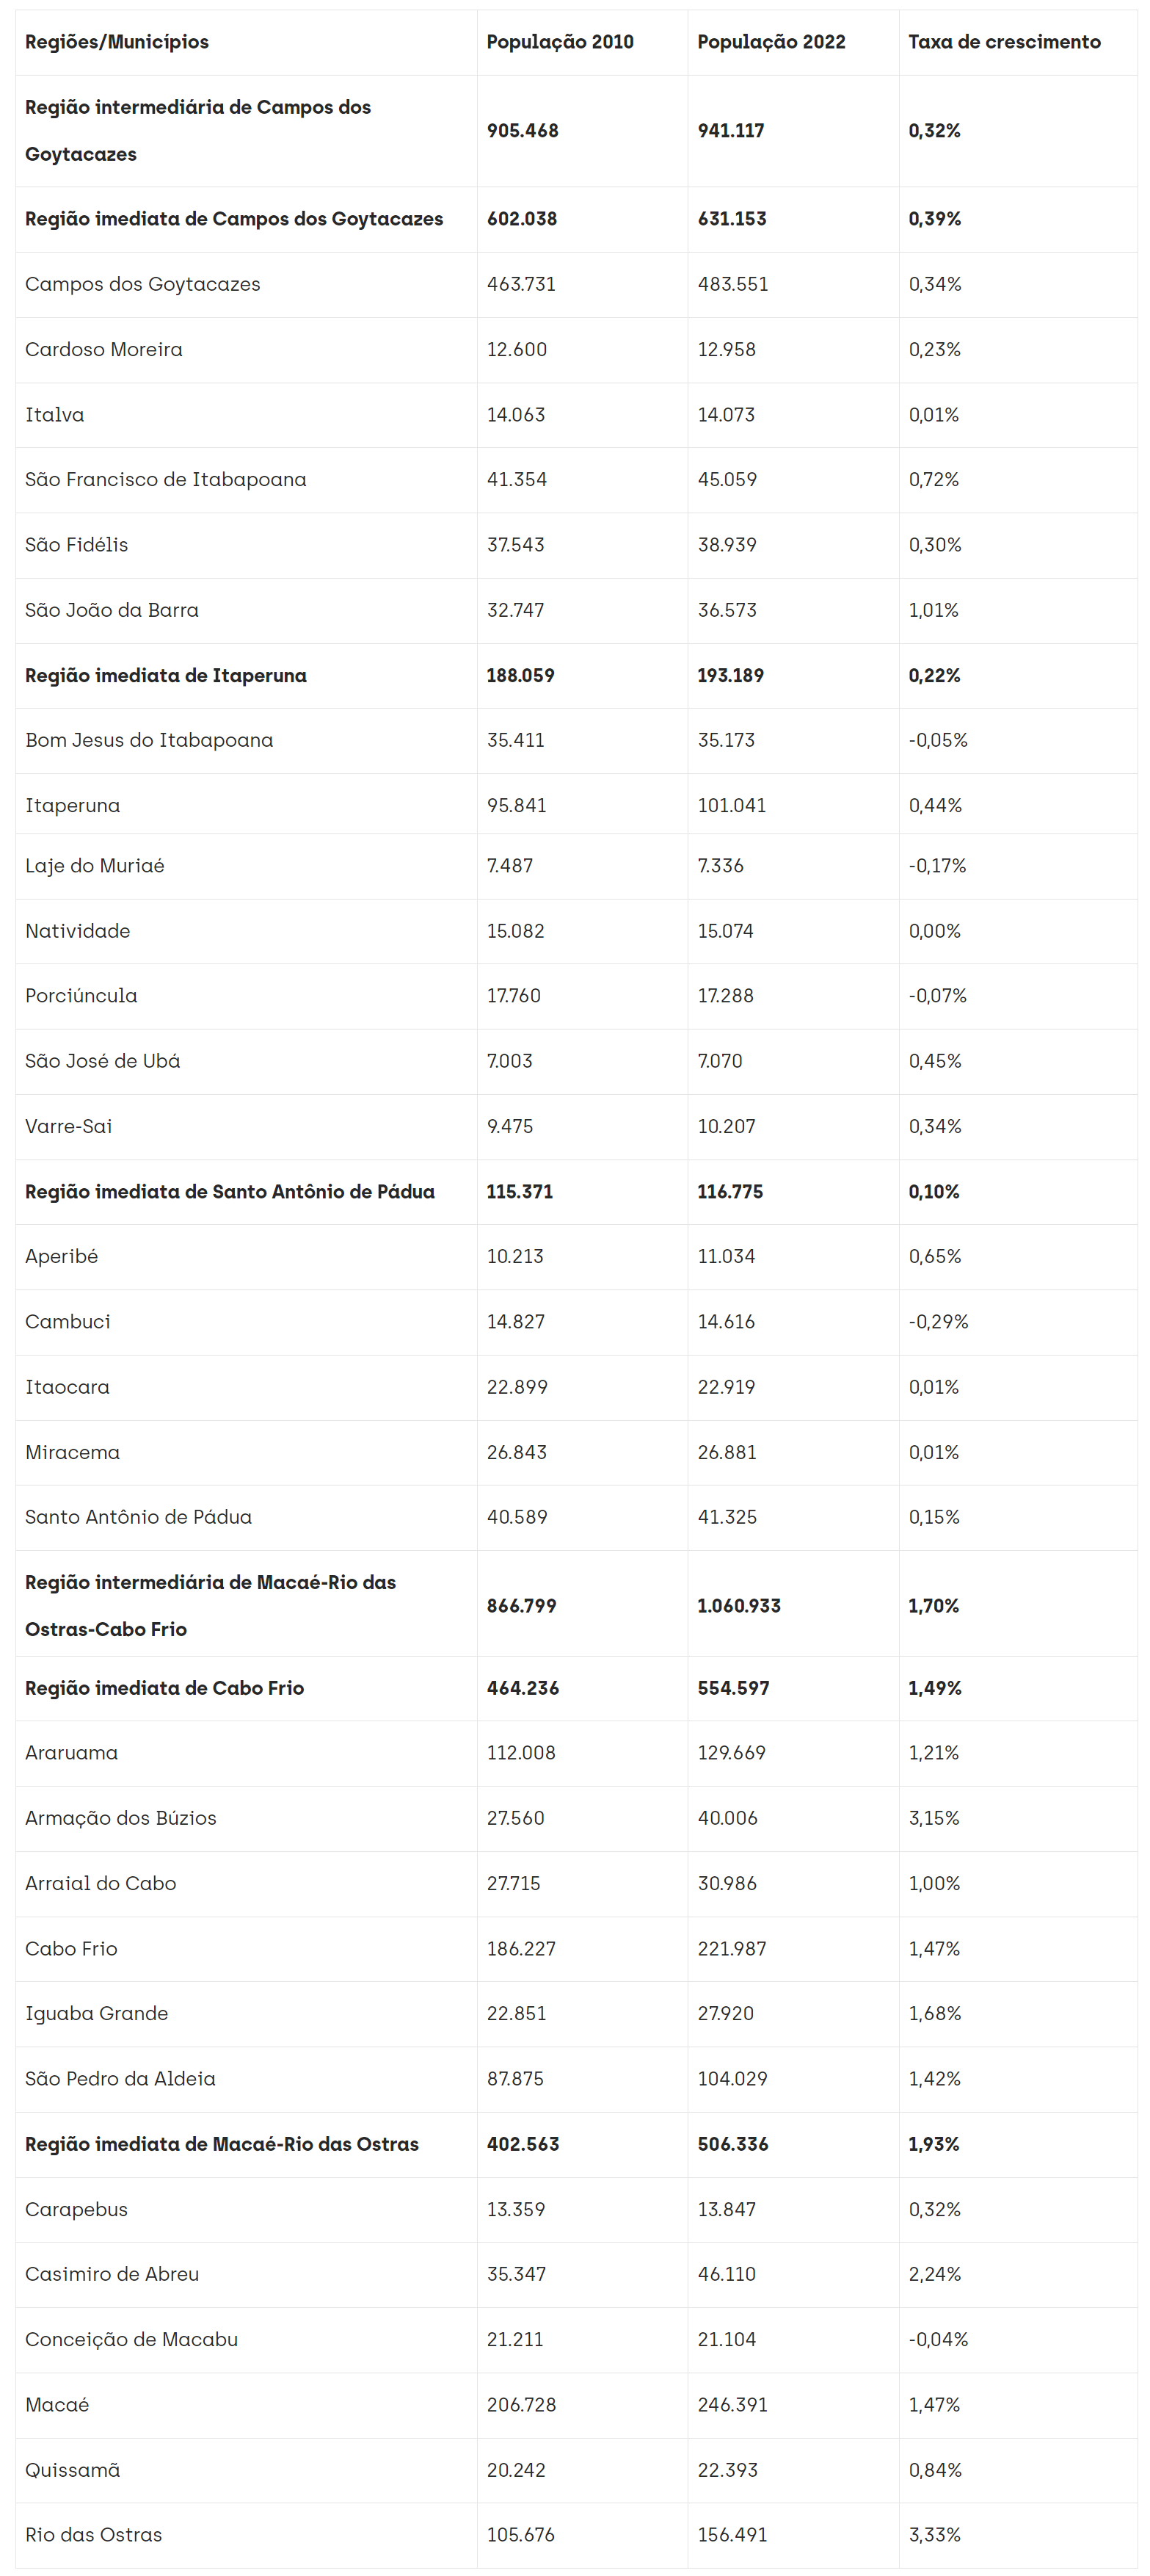Select Natividade's 2022 population value 15.074
This screenshot has height=2576, width=1150.
pos(725,930)
